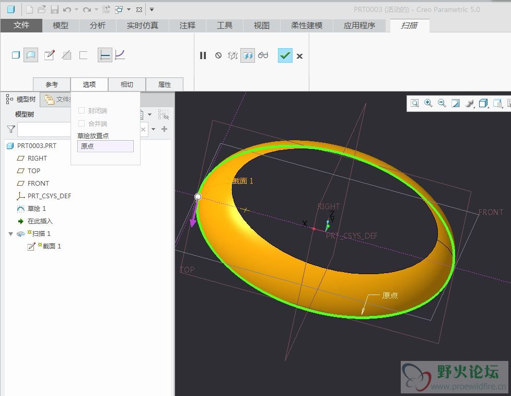Click the Regenerate model icon

[x=106, y=9]
